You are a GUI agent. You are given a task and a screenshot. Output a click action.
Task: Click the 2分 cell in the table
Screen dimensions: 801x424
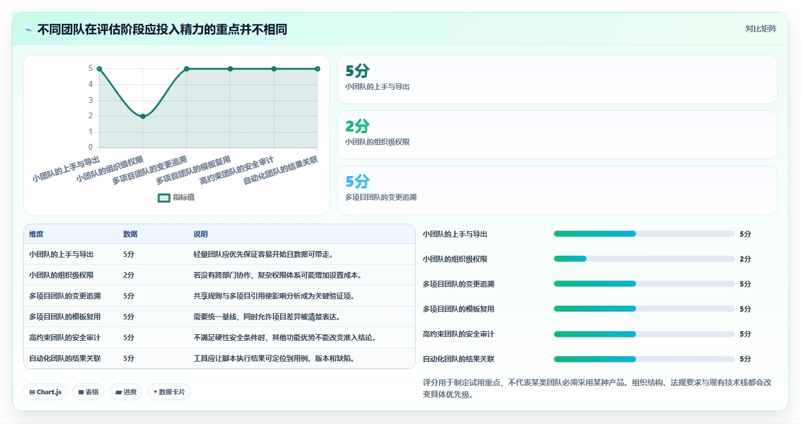(129, 275)
